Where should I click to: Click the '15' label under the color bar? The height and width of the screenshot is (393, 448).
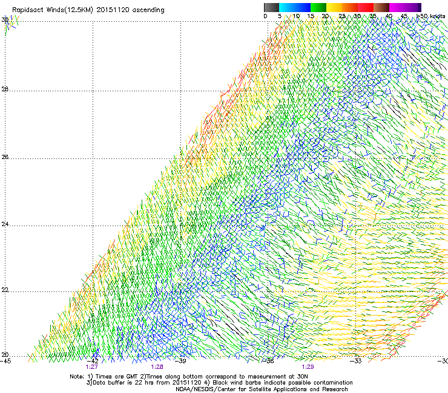[311, 16]
